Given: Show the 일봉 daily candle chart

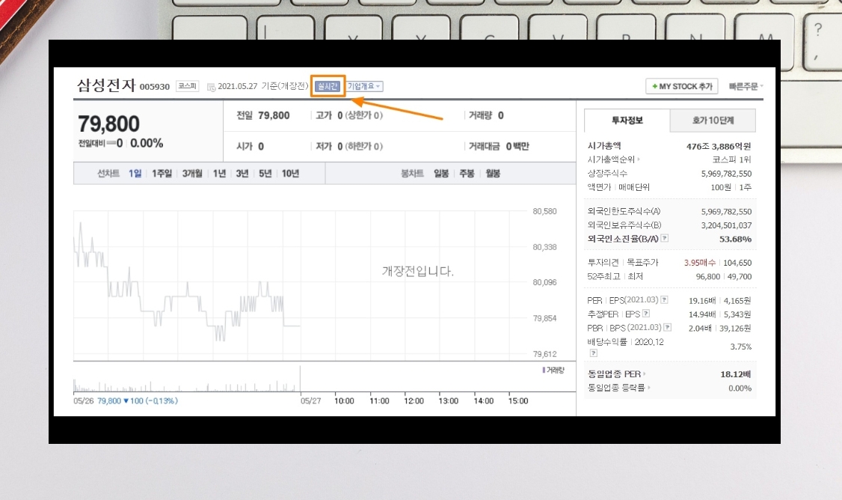Looking at the screenshot, I should tap(441, 173).
